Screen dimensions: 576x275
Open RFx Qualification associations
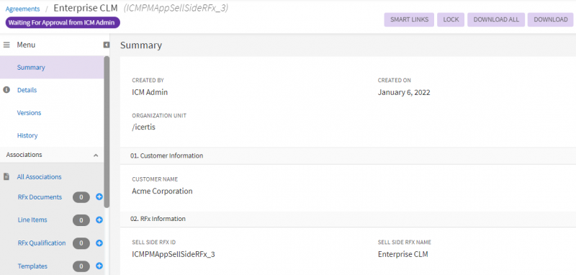point(42,243)
